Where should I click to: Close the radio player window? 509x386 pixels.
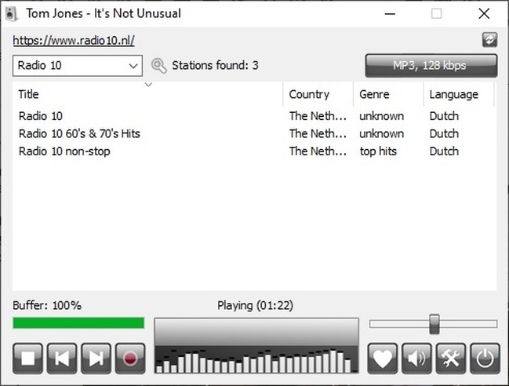click(484, 13)
